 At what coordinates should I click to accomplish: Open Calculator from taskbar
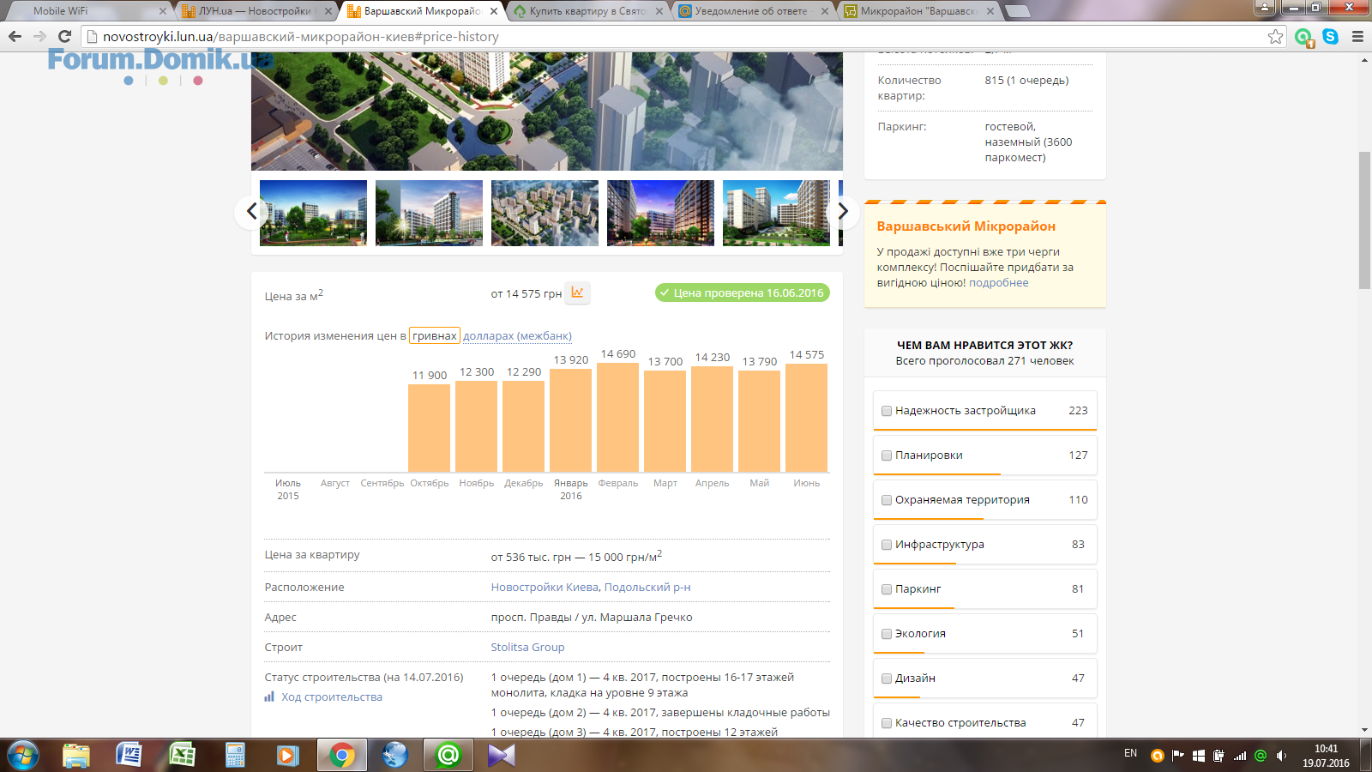236,756
